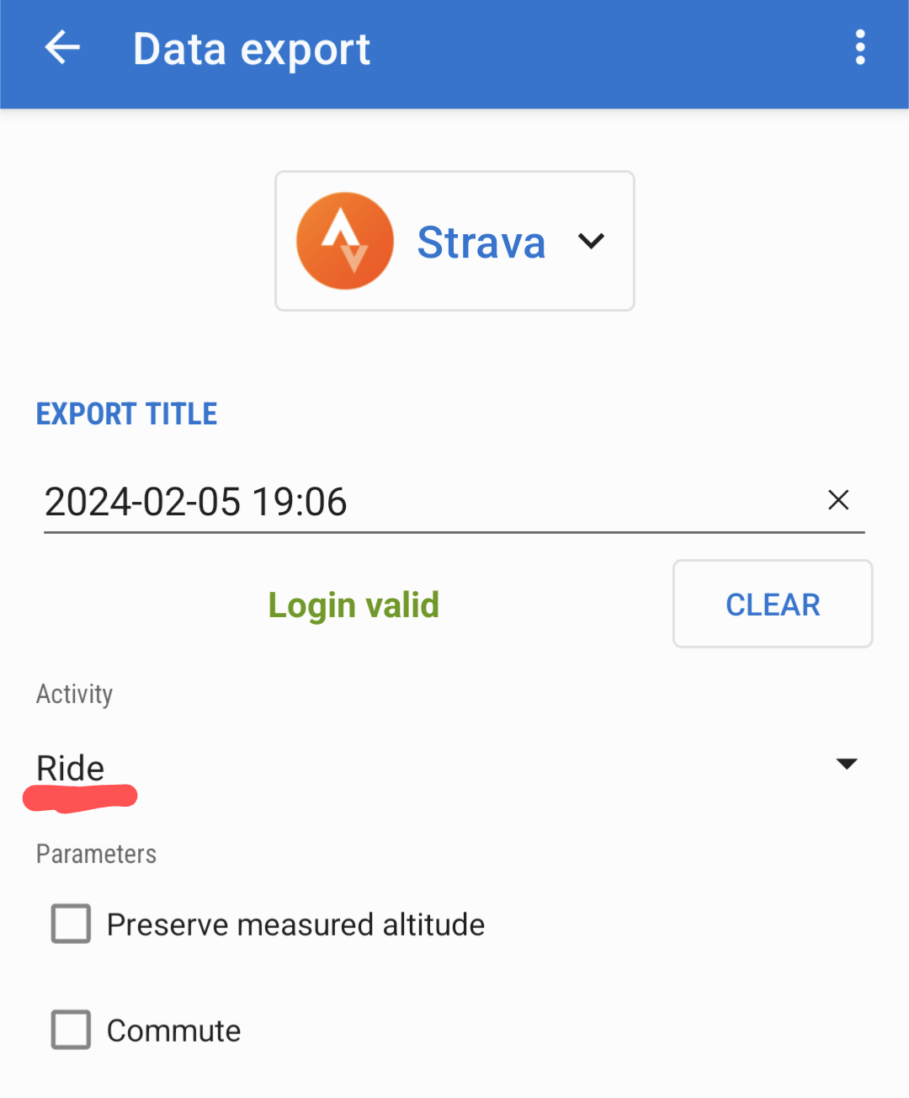Click the EXPORT TITLE section heading
The image size is (909, 1098).
tap(127, 414)
